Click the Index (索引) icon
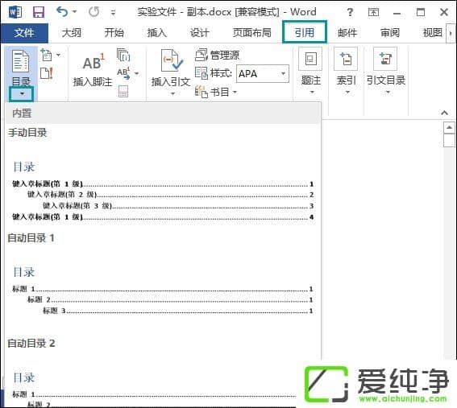The height and width of the screenshot is (408, 457). (x=346, y=59)
